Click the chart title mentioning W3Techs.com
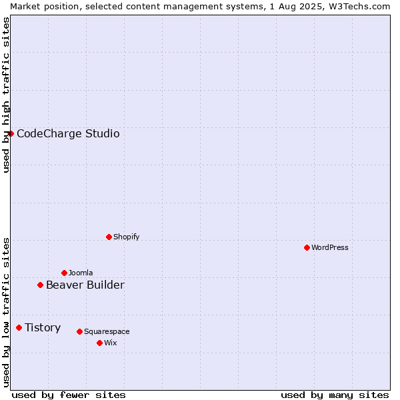400x400 pixels. (200, 7)
